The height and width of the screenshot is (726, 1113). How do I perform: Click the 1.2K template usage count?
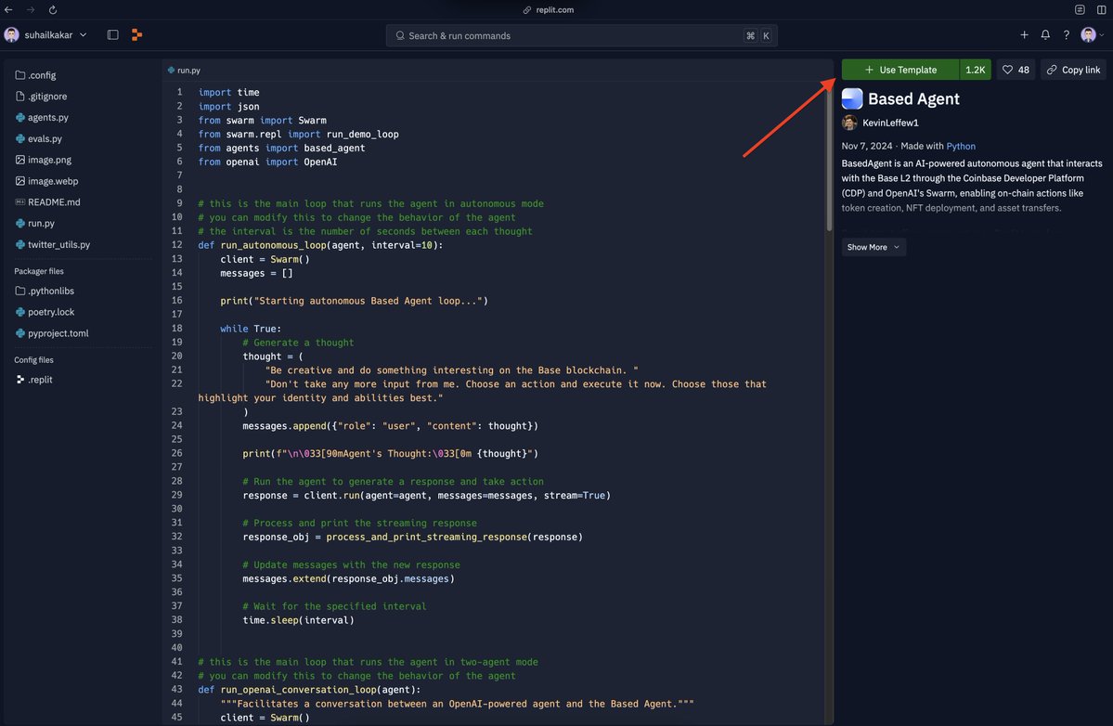976,70
